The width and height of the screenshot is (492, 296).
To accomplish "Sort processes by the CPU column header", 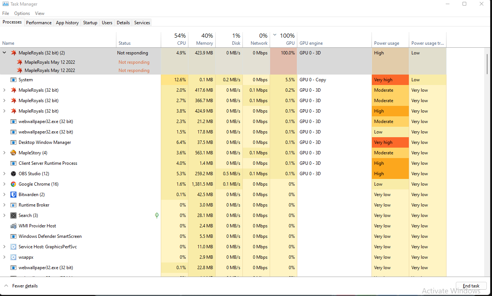I will click(x=175, y=40).
